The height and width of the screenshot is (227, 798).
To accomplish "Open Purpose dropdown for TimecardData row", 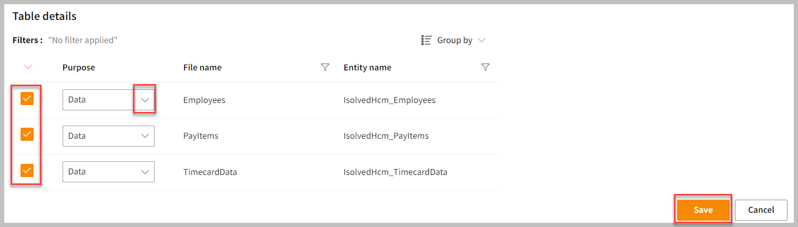I will tap(145, 171).
